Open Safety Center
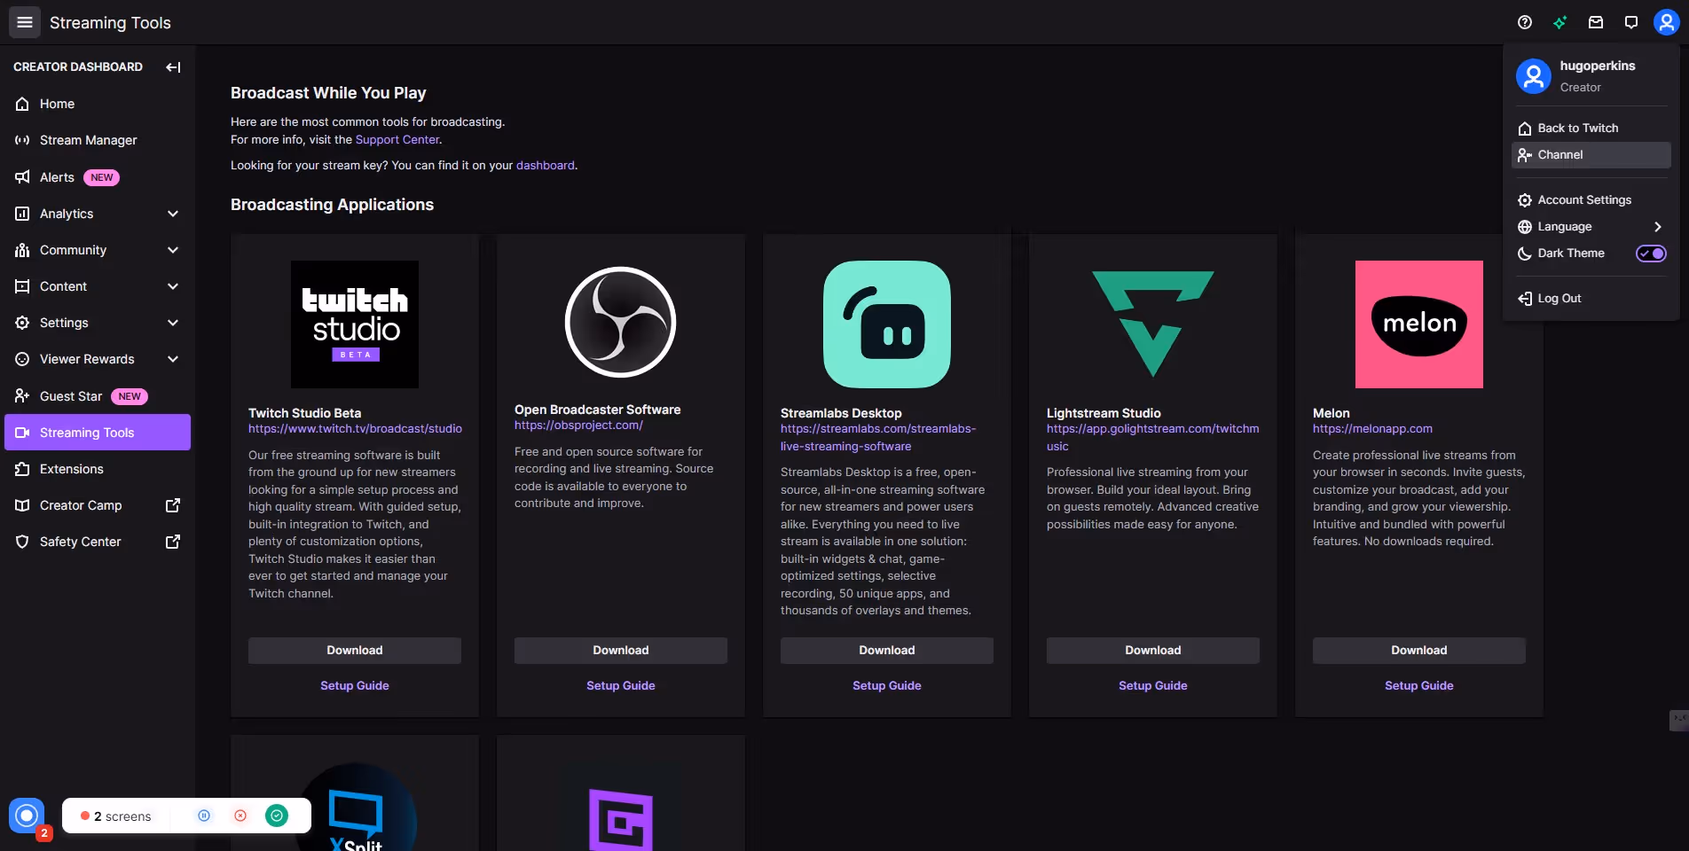Image resolution: width=1689 pixels, height=851 pixels. [98, 542]
